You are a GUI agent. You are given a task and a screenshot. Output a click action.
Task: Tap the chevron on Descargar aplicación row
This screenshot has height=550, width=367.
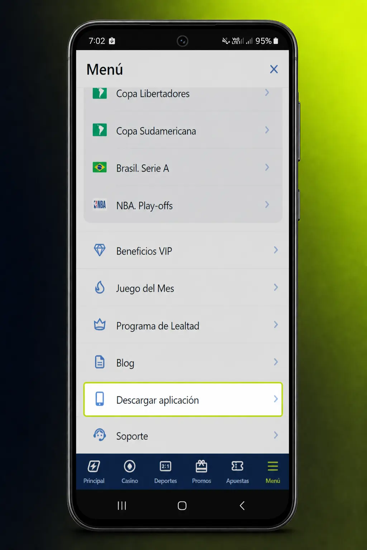click(276, 399)
